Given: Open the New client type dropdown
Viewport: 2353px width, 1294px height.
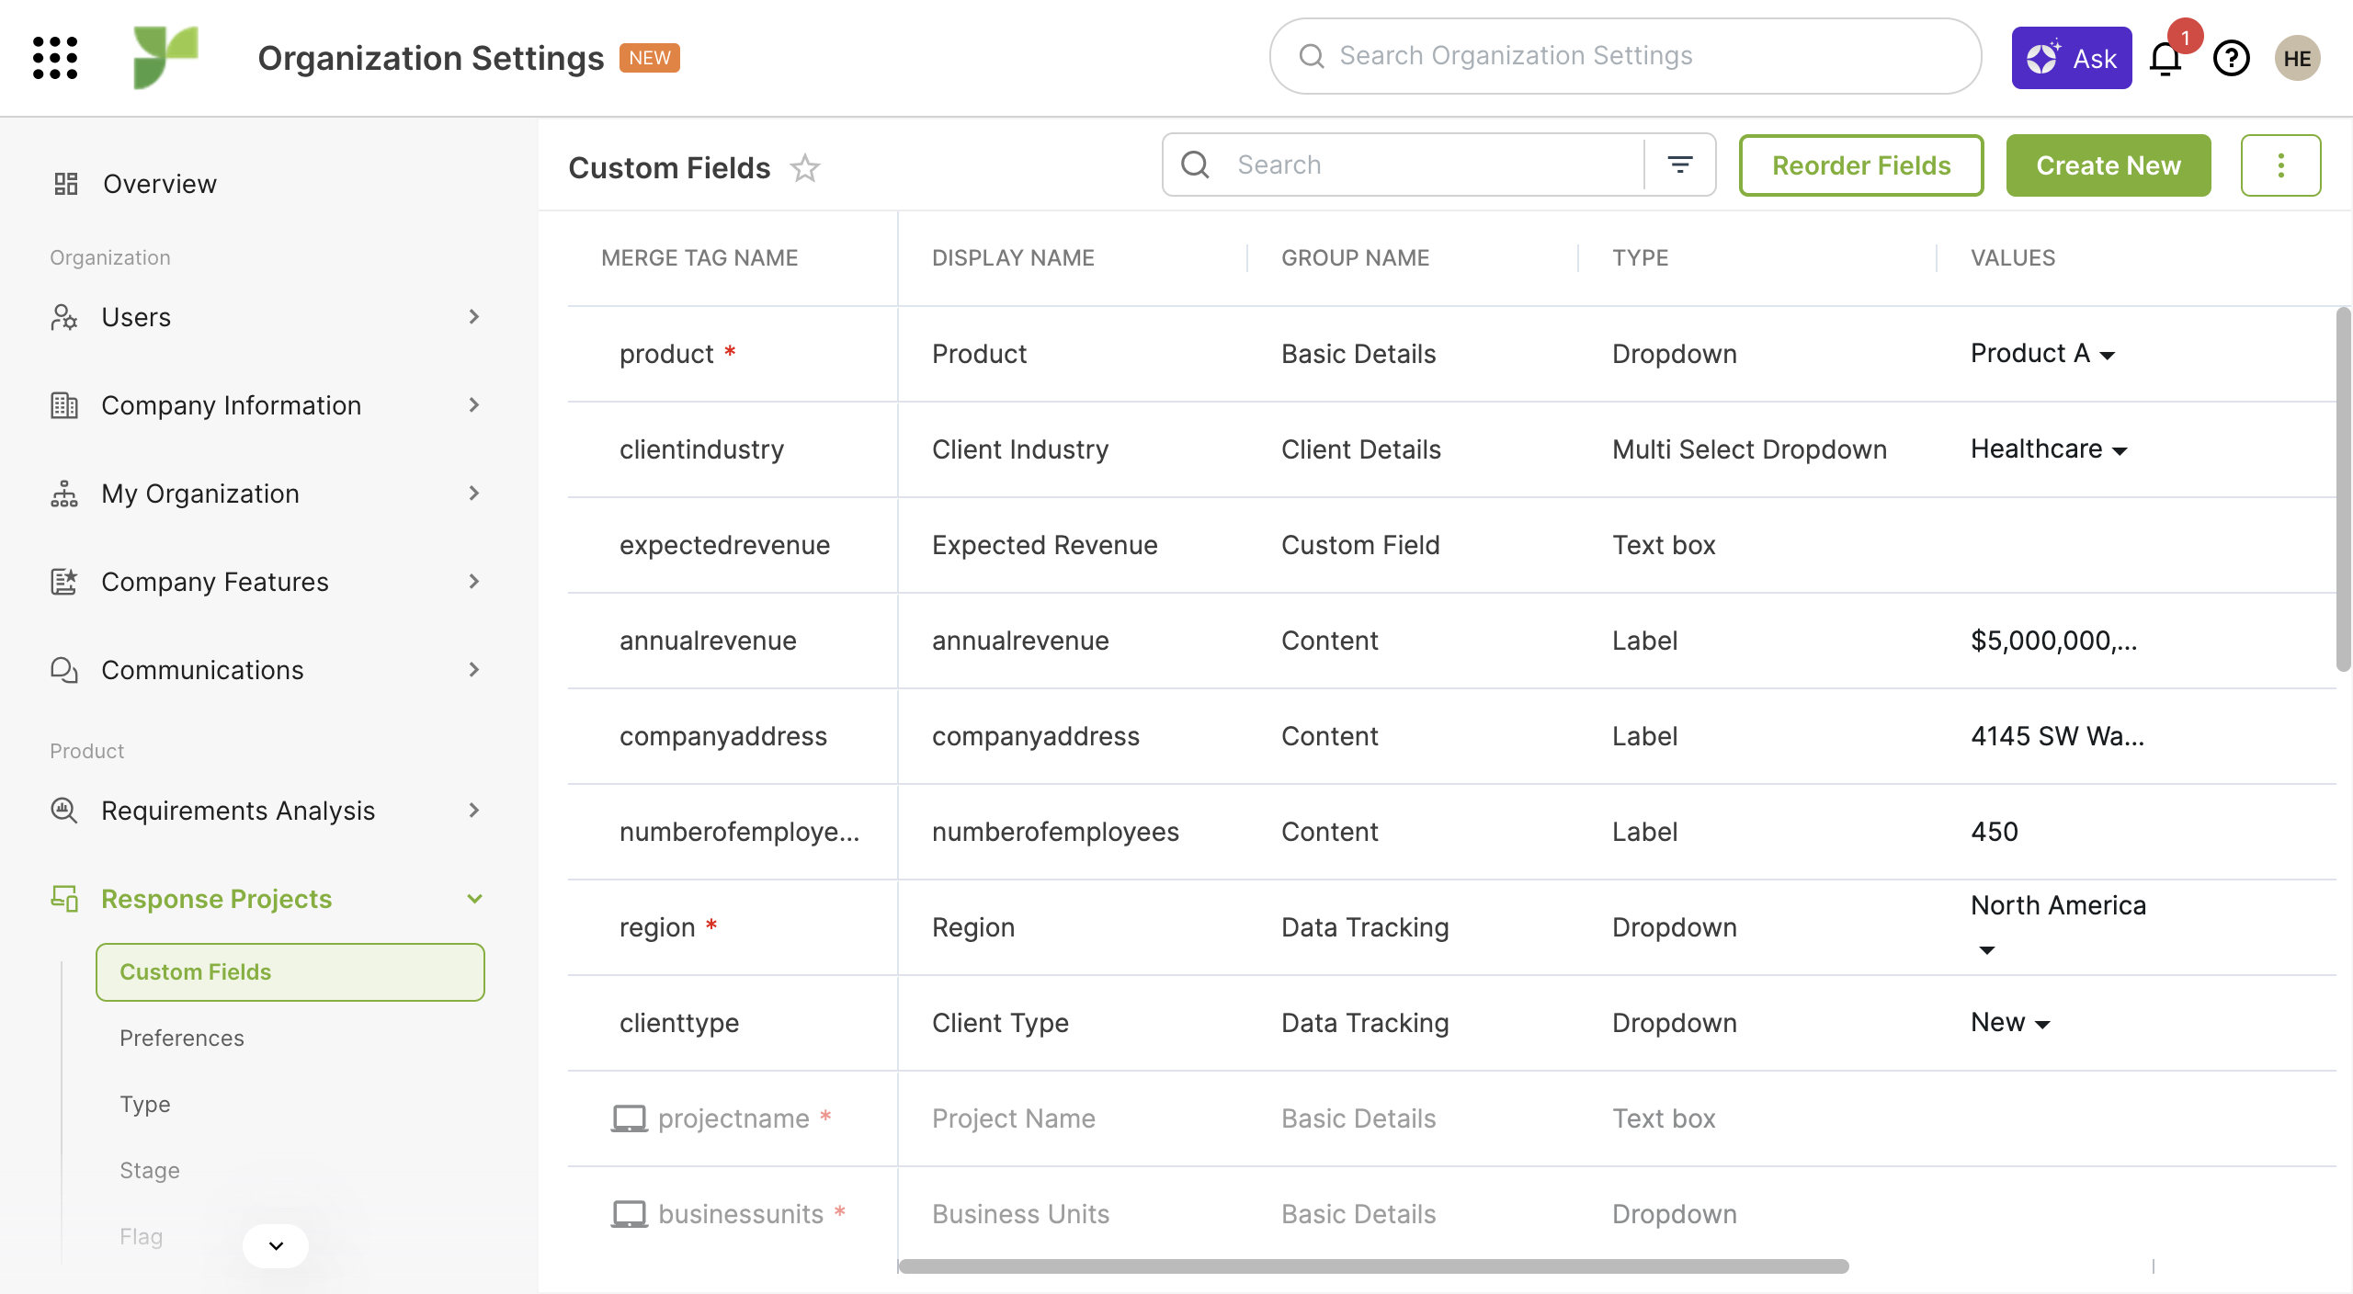Looking at the screenshot, I should pyautogui.click(x=2010, y=1023).
